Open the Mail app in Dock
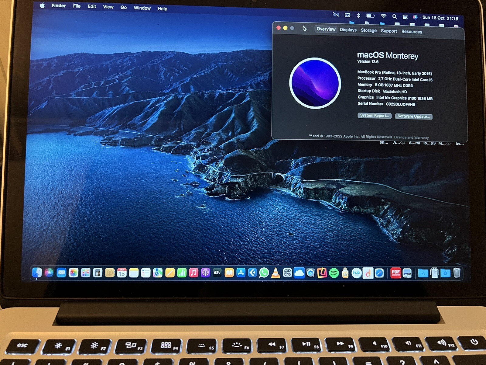 61,273
